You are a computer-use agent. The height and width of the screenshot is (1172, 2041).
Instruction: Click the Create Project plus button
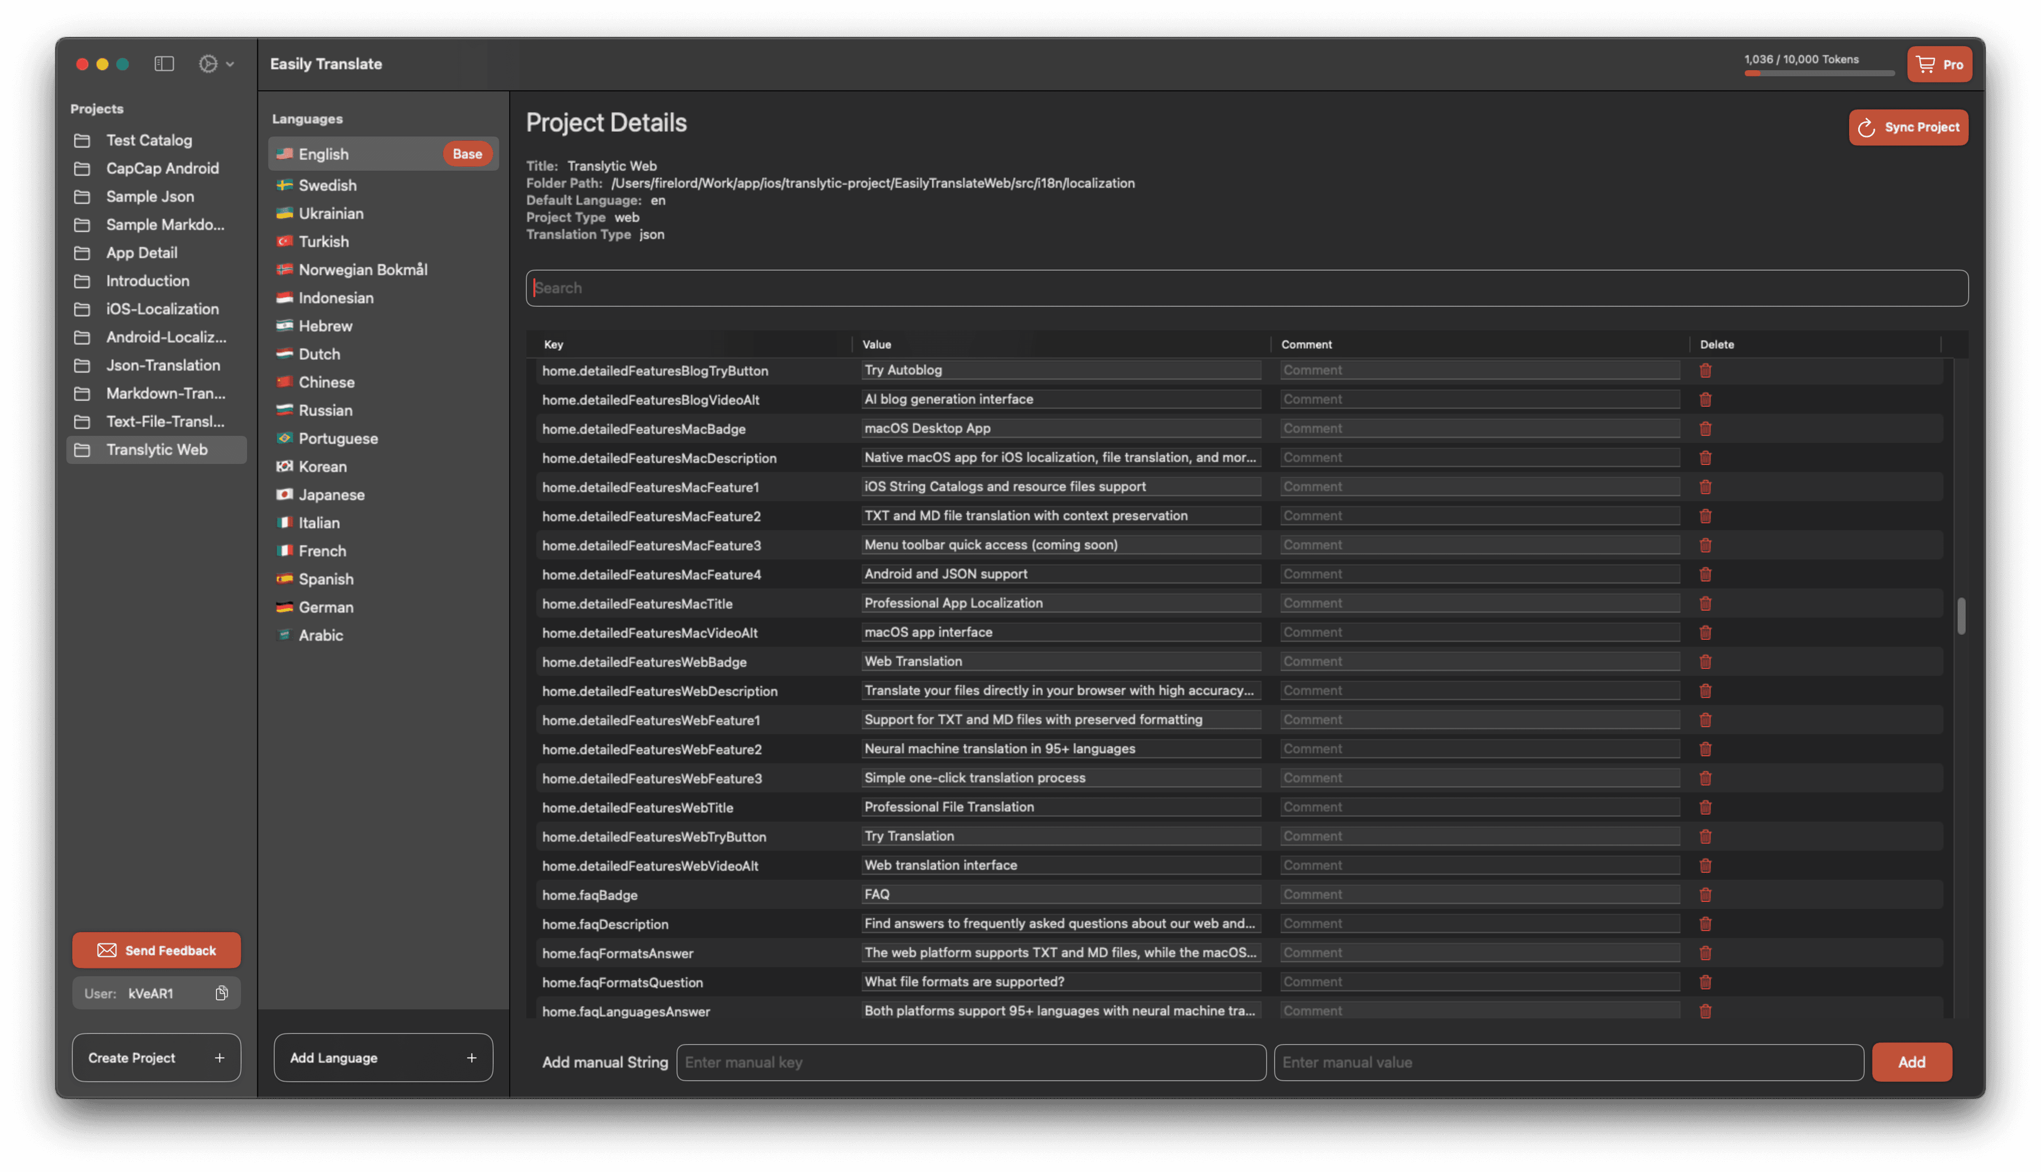pos(156,1058)
